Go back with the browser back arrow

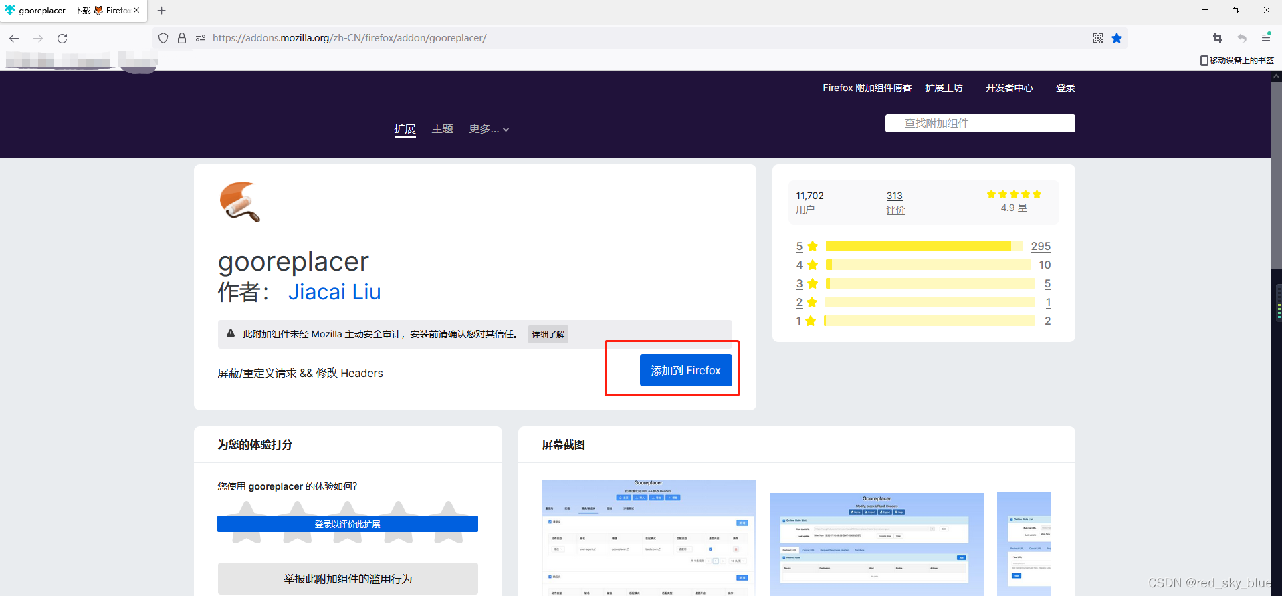point(14,39)
